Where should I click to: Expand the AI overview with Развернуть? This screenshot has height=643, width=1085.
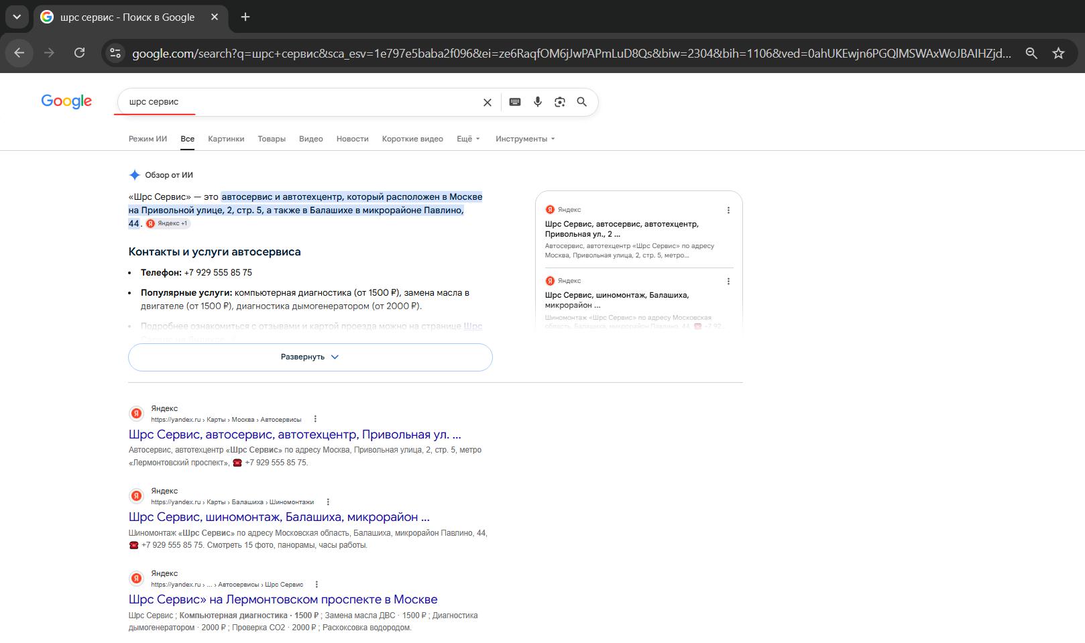pyautogui.click(x=310, y=357)
